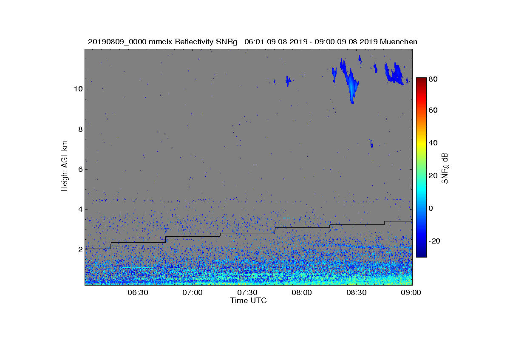
Task: Click the cloud echo cluster at top right
Action: 395,73
